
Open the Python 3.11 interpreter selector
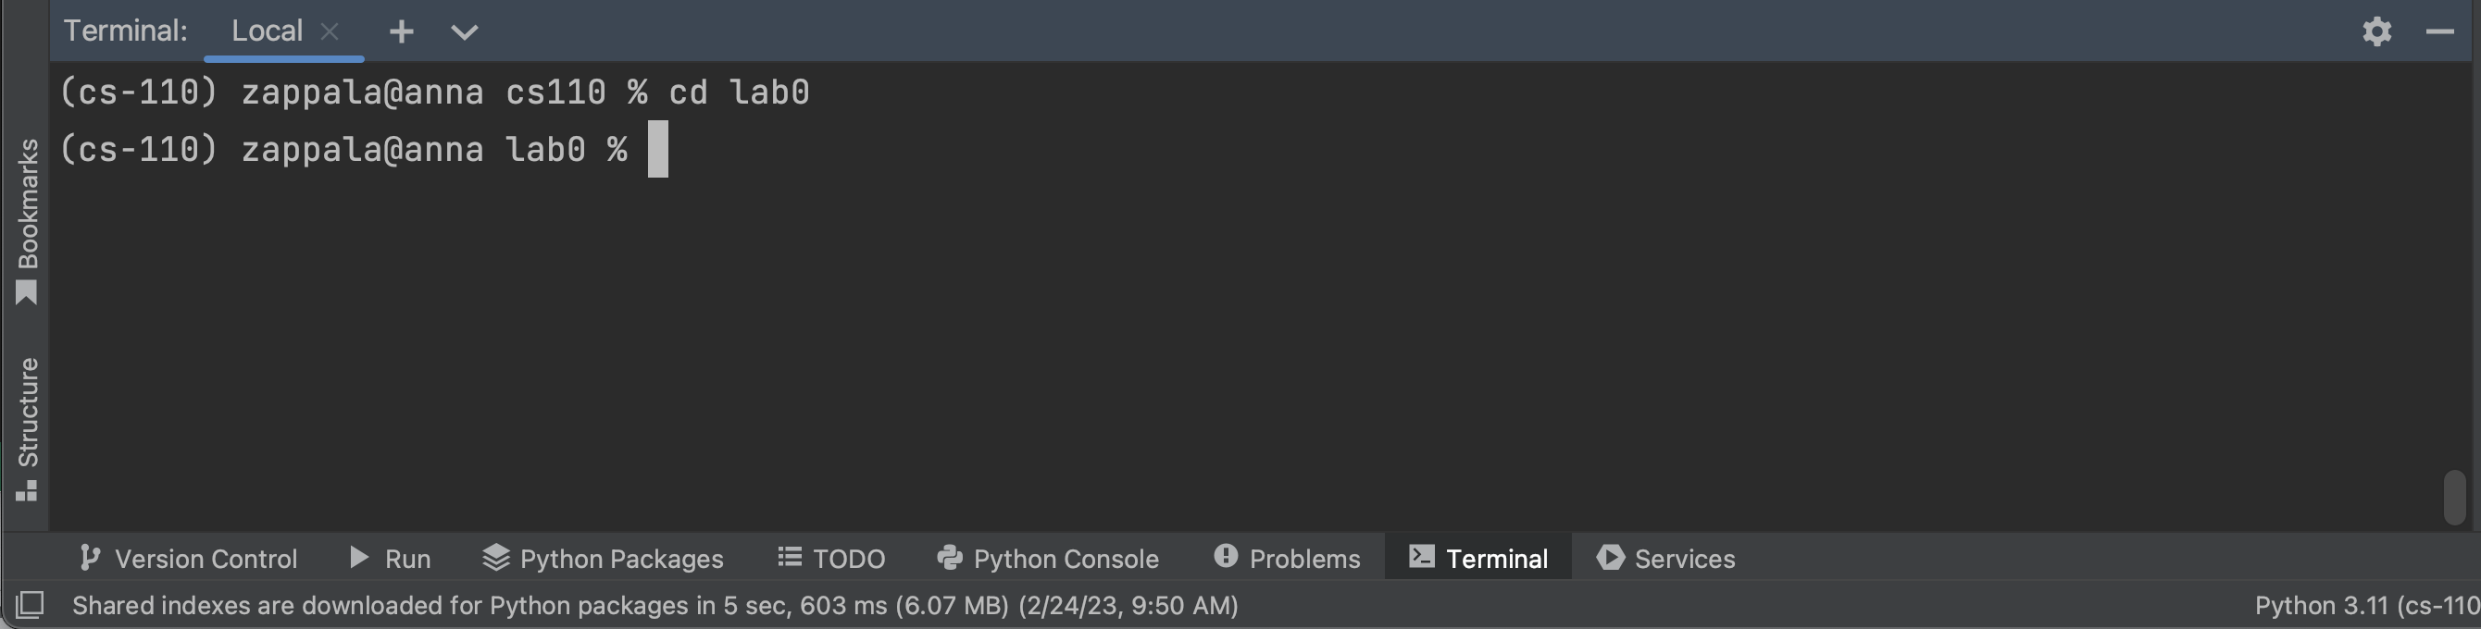tap(2365, 605)
